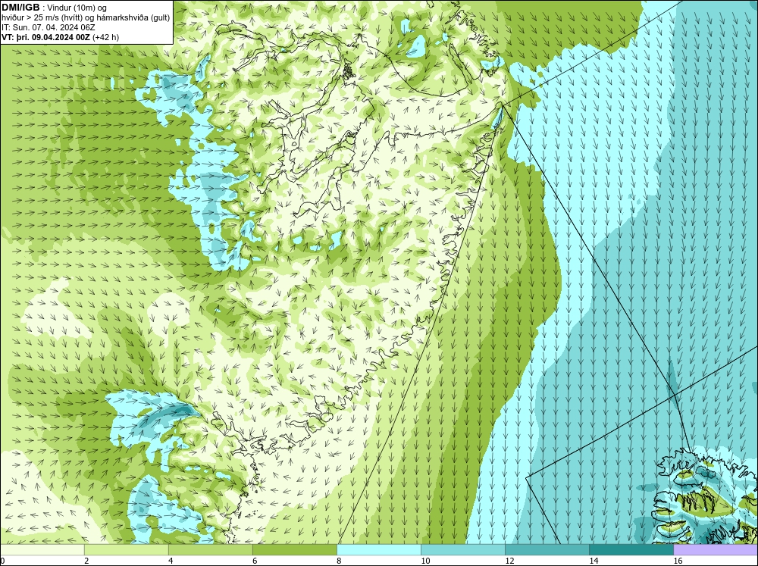The image size is (758, 566).
Task: Click the 4–6 m/s green legend swatch
Action: pyautogui.click(x=210, y=549)
